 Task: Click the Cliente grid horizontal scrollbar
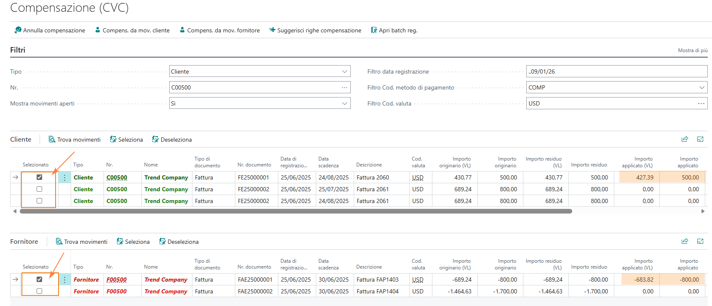(296, 211)
